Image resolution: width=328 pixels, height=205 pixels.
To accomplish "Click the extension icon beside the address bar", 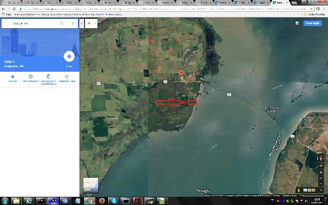I will click(x=318, y=9).
